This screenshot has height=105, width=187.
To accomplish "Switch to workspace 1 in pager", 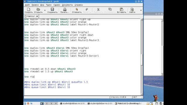I will pyautogui.click(x=42, y=104).
